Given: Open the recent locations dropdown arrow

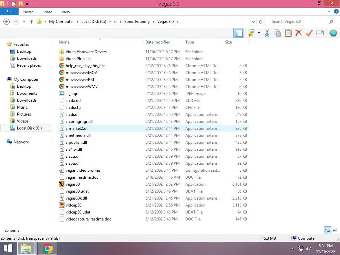Looking at the screenshot, I should coord(24,22).
